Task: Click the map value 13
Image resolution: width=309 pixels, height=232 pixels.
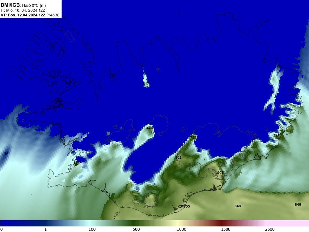Action: [x=6, y=153]
